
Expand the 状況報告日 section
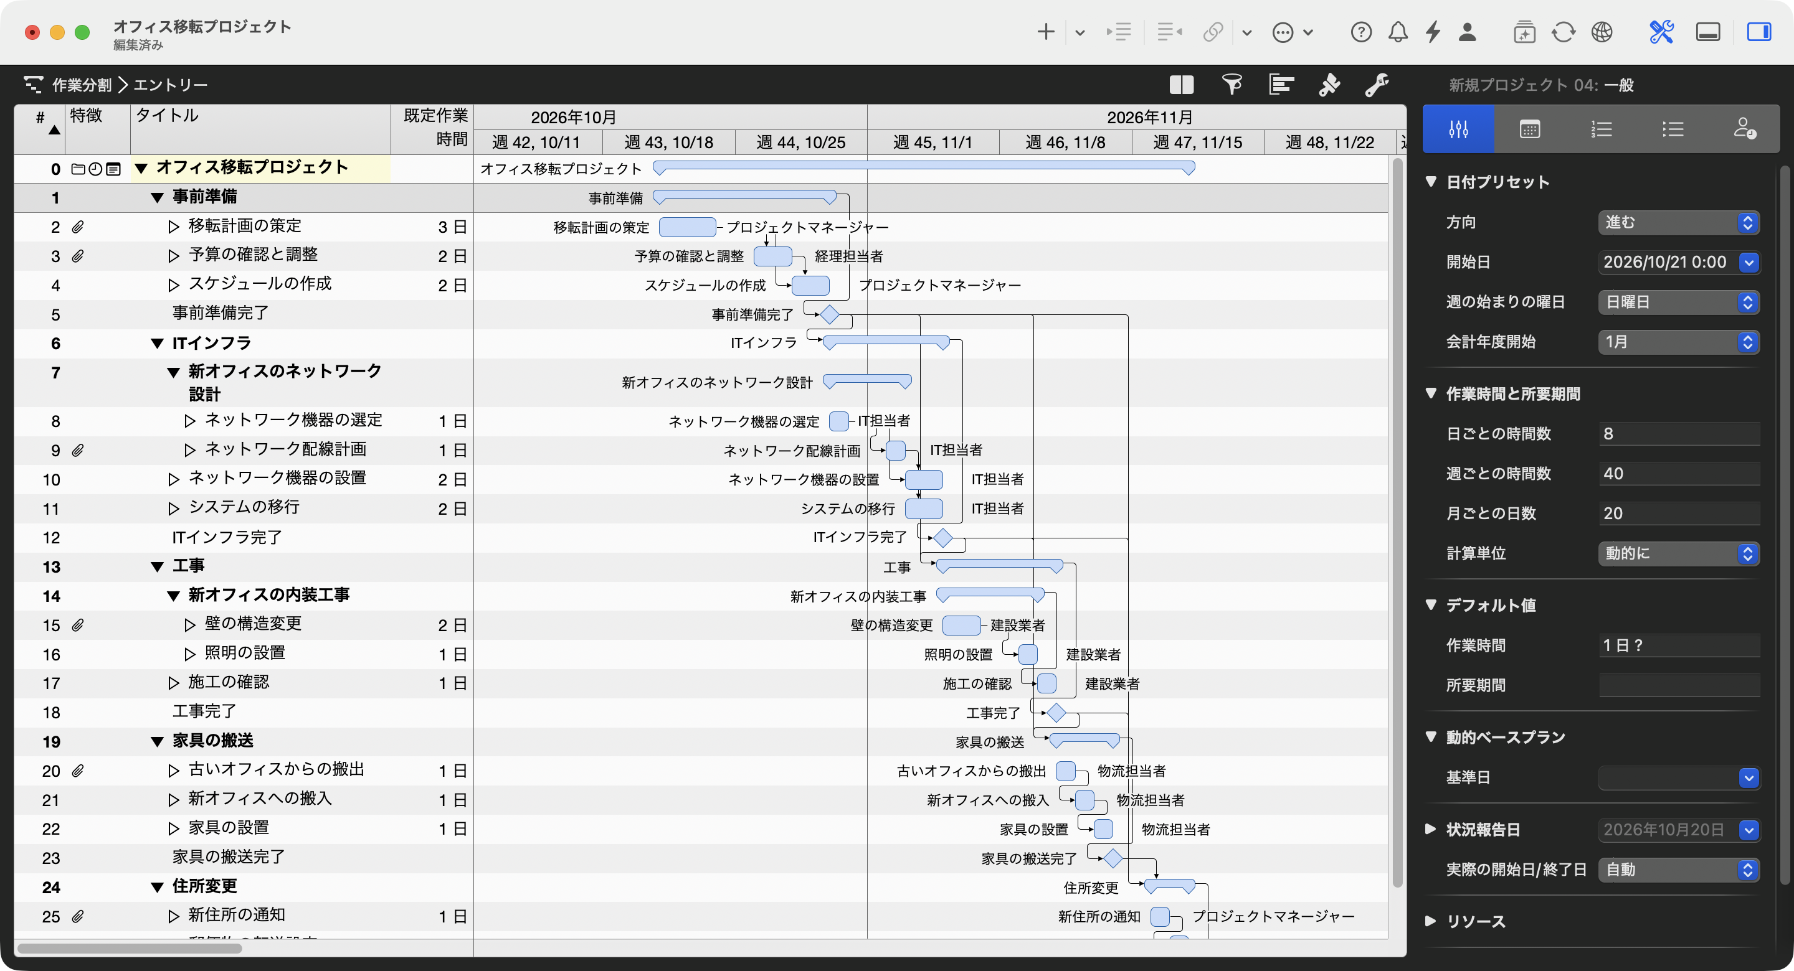1431,829
